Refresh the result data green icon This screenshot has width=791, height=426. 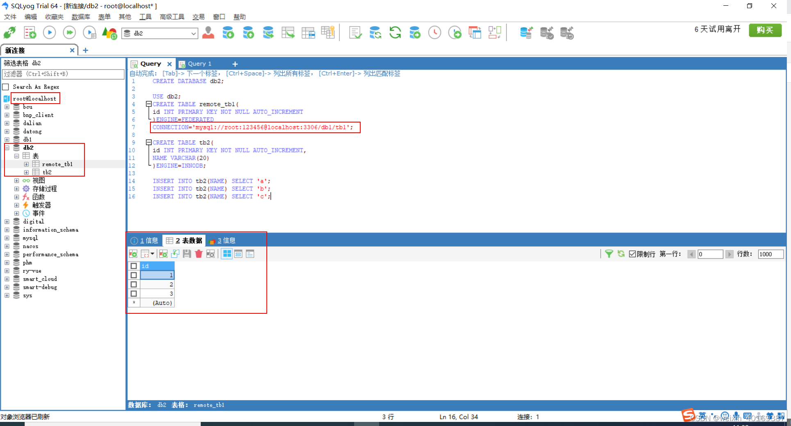(621, 254)
